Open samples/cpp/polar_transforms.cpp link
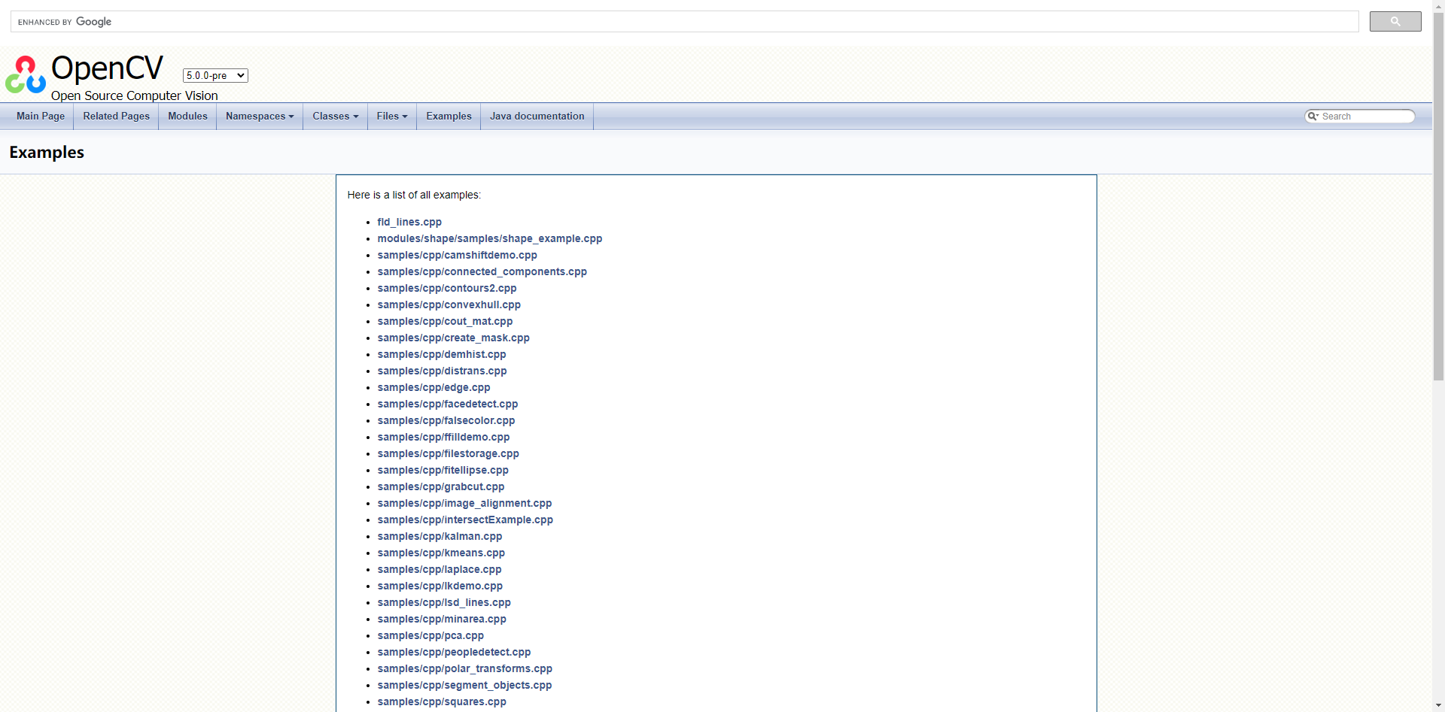The image size is (1445, 712). point(465,669)
